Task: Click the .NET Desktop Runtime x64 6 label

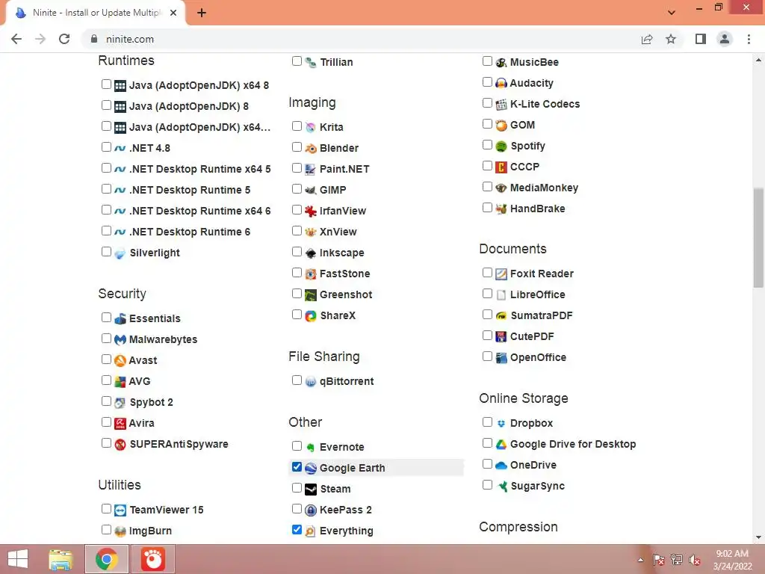Action: 199,212
